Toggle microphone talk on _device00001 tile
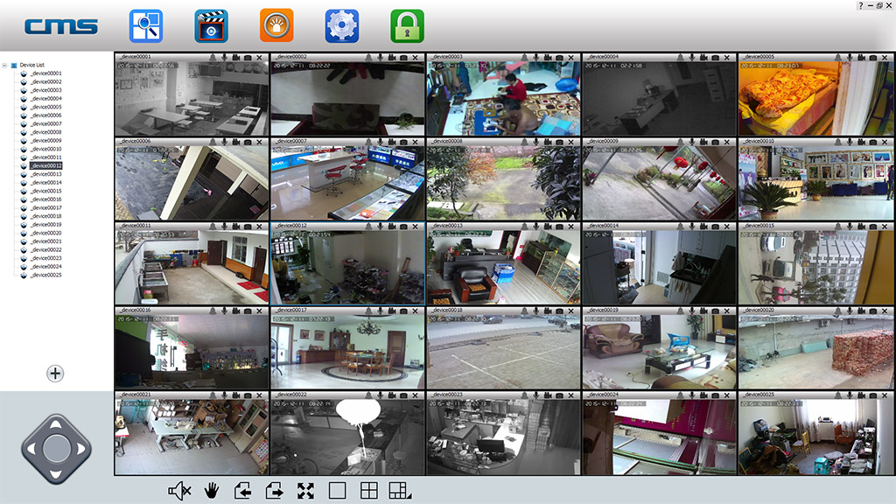The image size is (896, 504). coord(224,58)
